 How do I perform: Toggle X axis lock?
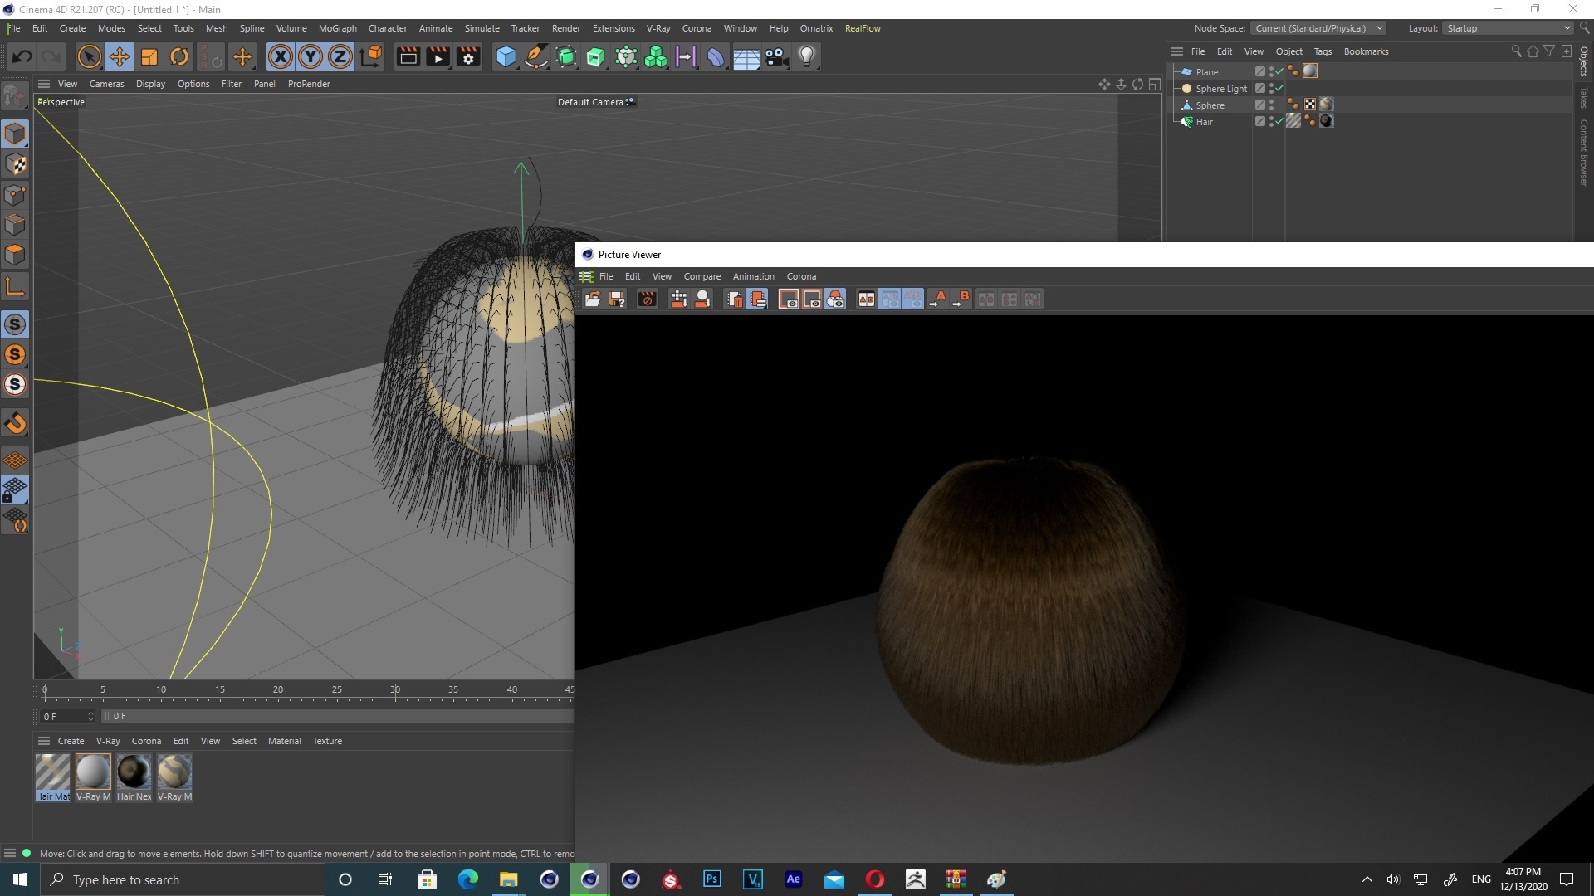coord(281,56)
